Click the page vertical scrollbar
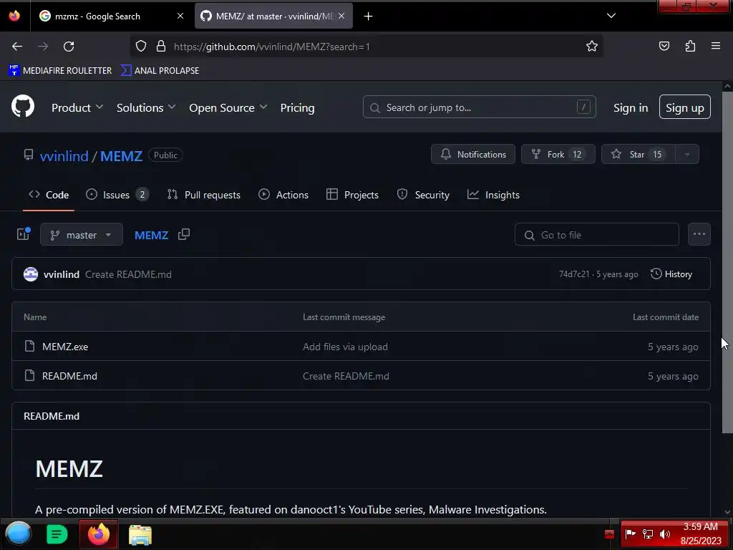Image resolution: width=733 pixels, height=550 pixels. 727,262
